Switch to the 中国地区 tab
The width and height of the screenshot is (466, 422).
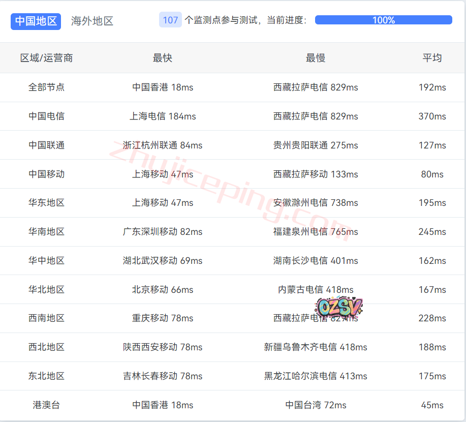(36, 21)
